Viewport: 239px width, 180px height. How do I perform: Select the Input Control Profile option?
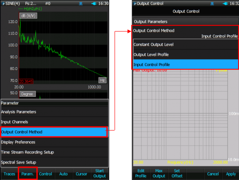point(185,65)
